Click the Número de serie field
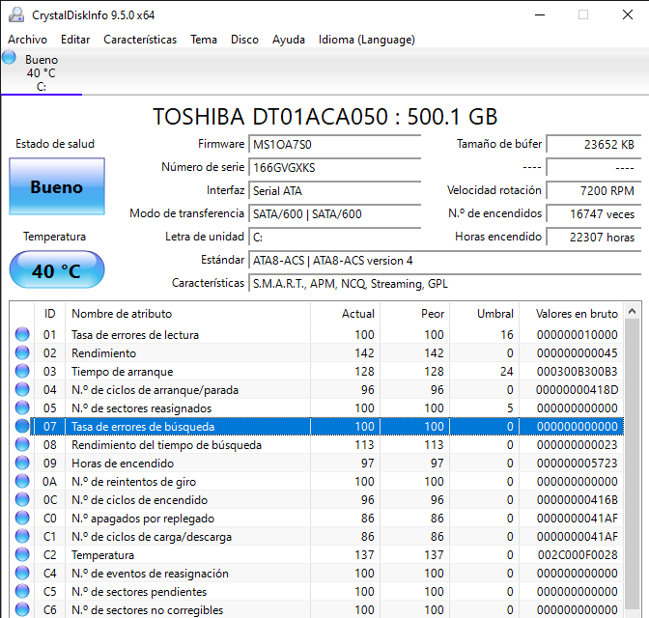This screenshot has width=649, height=618. click(335, 167)
